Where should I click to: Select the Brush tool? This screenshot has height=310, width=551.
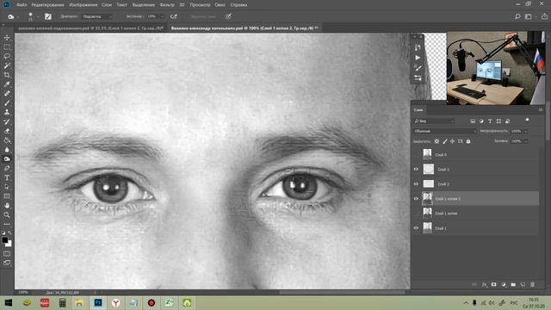point(7,103)
